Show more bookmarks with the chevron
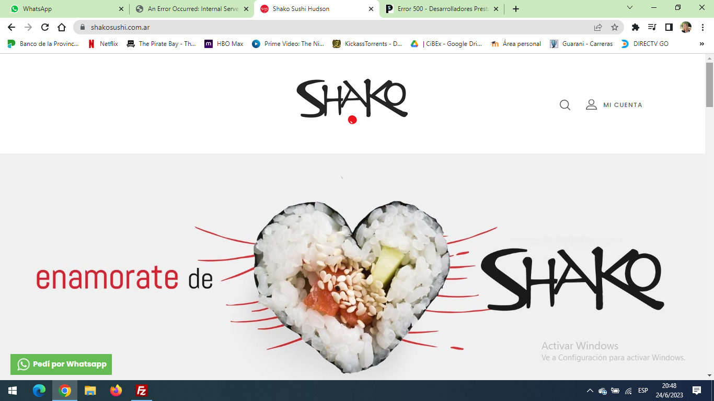 pyautogui.click(x=702, y=44)
